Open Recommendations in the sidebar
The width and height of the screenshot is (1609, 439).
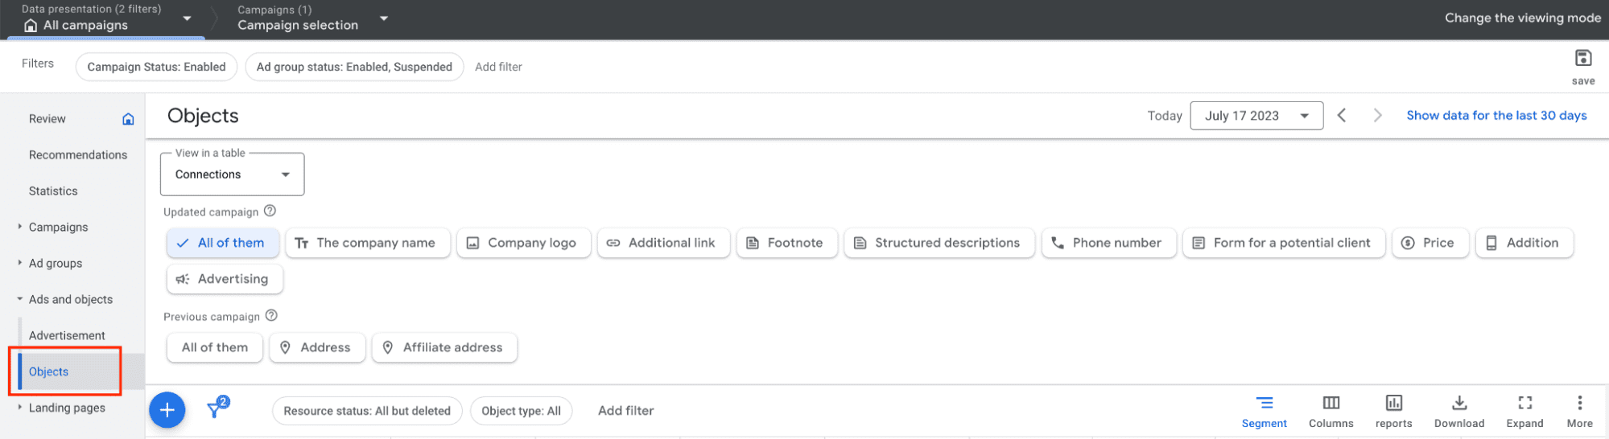coord(78,155)
